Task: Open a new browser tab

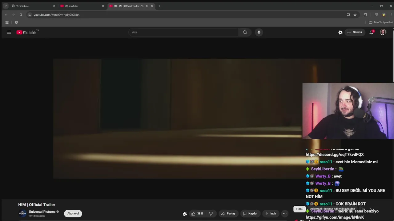Action: (x=159, y=6)
